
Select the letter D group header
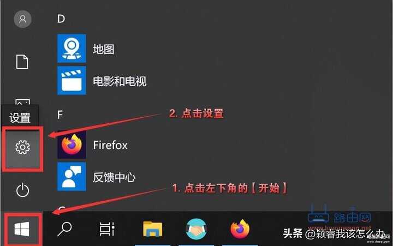[x=61, y=19]
